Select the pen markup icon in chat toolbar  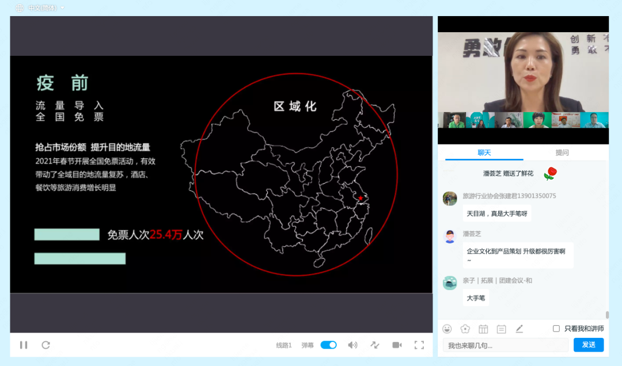(519, 329)
